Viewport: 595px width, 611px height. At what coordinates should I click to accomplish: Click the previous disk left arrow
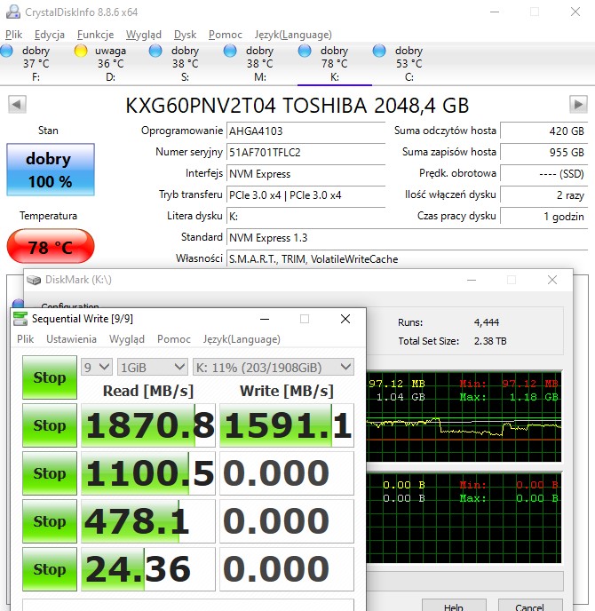(x=17, y=105)
